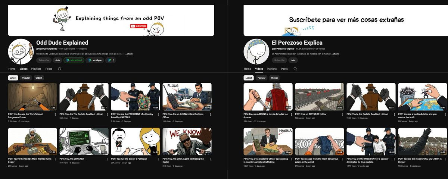Open Odd Dude's 10:59 PRESIDENT arrest thumbnail
448x179 pixels.
pos(136,97)
